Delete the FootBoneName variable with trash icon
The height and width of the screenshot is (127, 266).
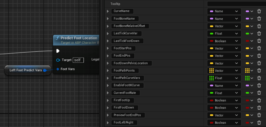point(259,19)
